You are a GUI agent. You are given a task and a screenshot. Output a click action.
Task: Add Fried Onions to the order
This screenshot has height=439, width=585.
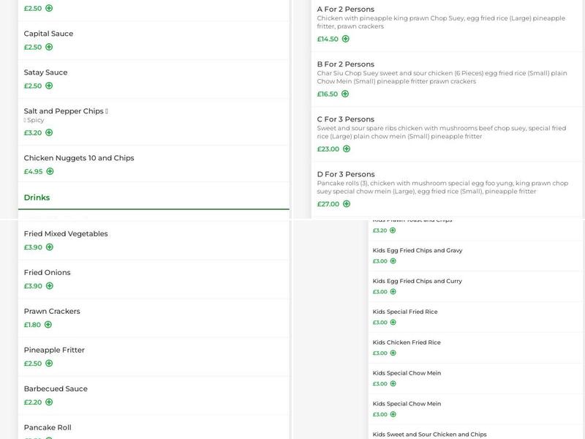tap(49, 286)
